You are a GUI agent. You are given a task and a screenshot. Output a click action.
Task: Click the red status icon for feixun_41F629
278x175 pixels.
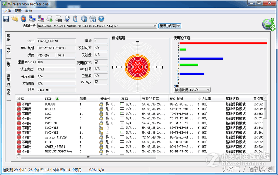[x=19, y=137]
